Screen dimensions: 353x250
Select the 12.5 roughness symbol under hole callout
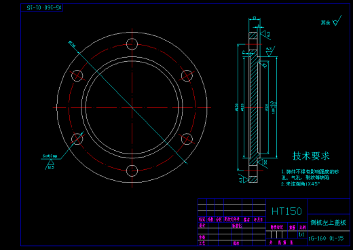click(50, 164)
